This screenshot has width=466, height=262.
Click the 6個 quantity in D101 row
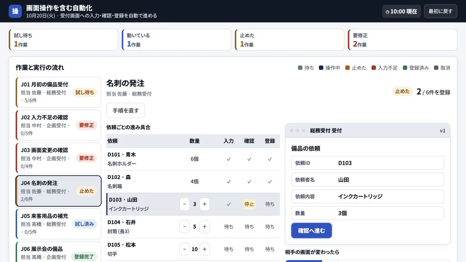point(194,159)
